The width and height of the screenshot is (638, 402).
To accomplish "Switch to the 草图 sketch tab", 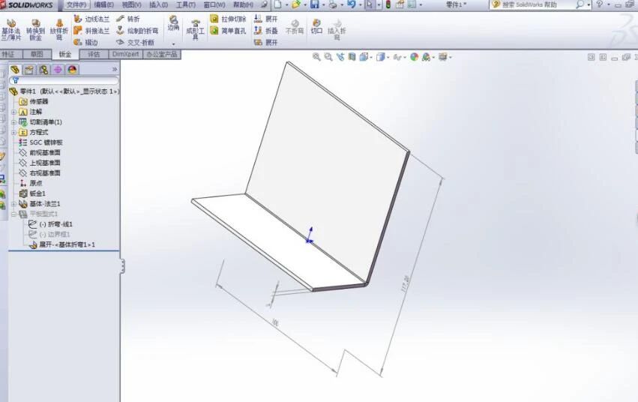I will (x=36, y=54).
